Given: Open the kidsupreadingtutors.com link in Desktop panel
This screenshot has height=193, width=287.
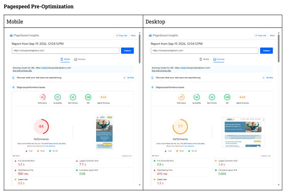Looking at the screenshot, I should click(x=192, y=68).
